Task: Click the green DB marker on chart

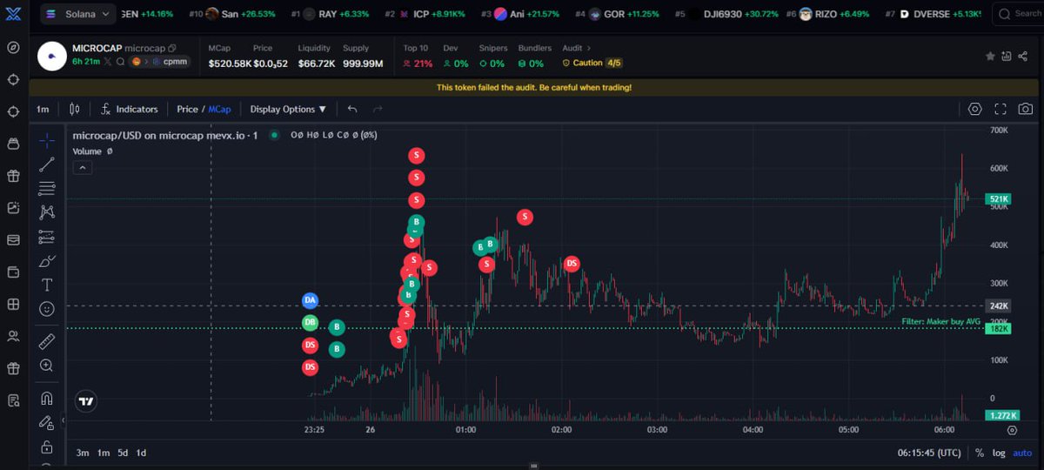Action: 311,323
